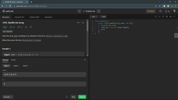Open the Java language dropdown
Screen dimensions: 178x100
(94, 17)
